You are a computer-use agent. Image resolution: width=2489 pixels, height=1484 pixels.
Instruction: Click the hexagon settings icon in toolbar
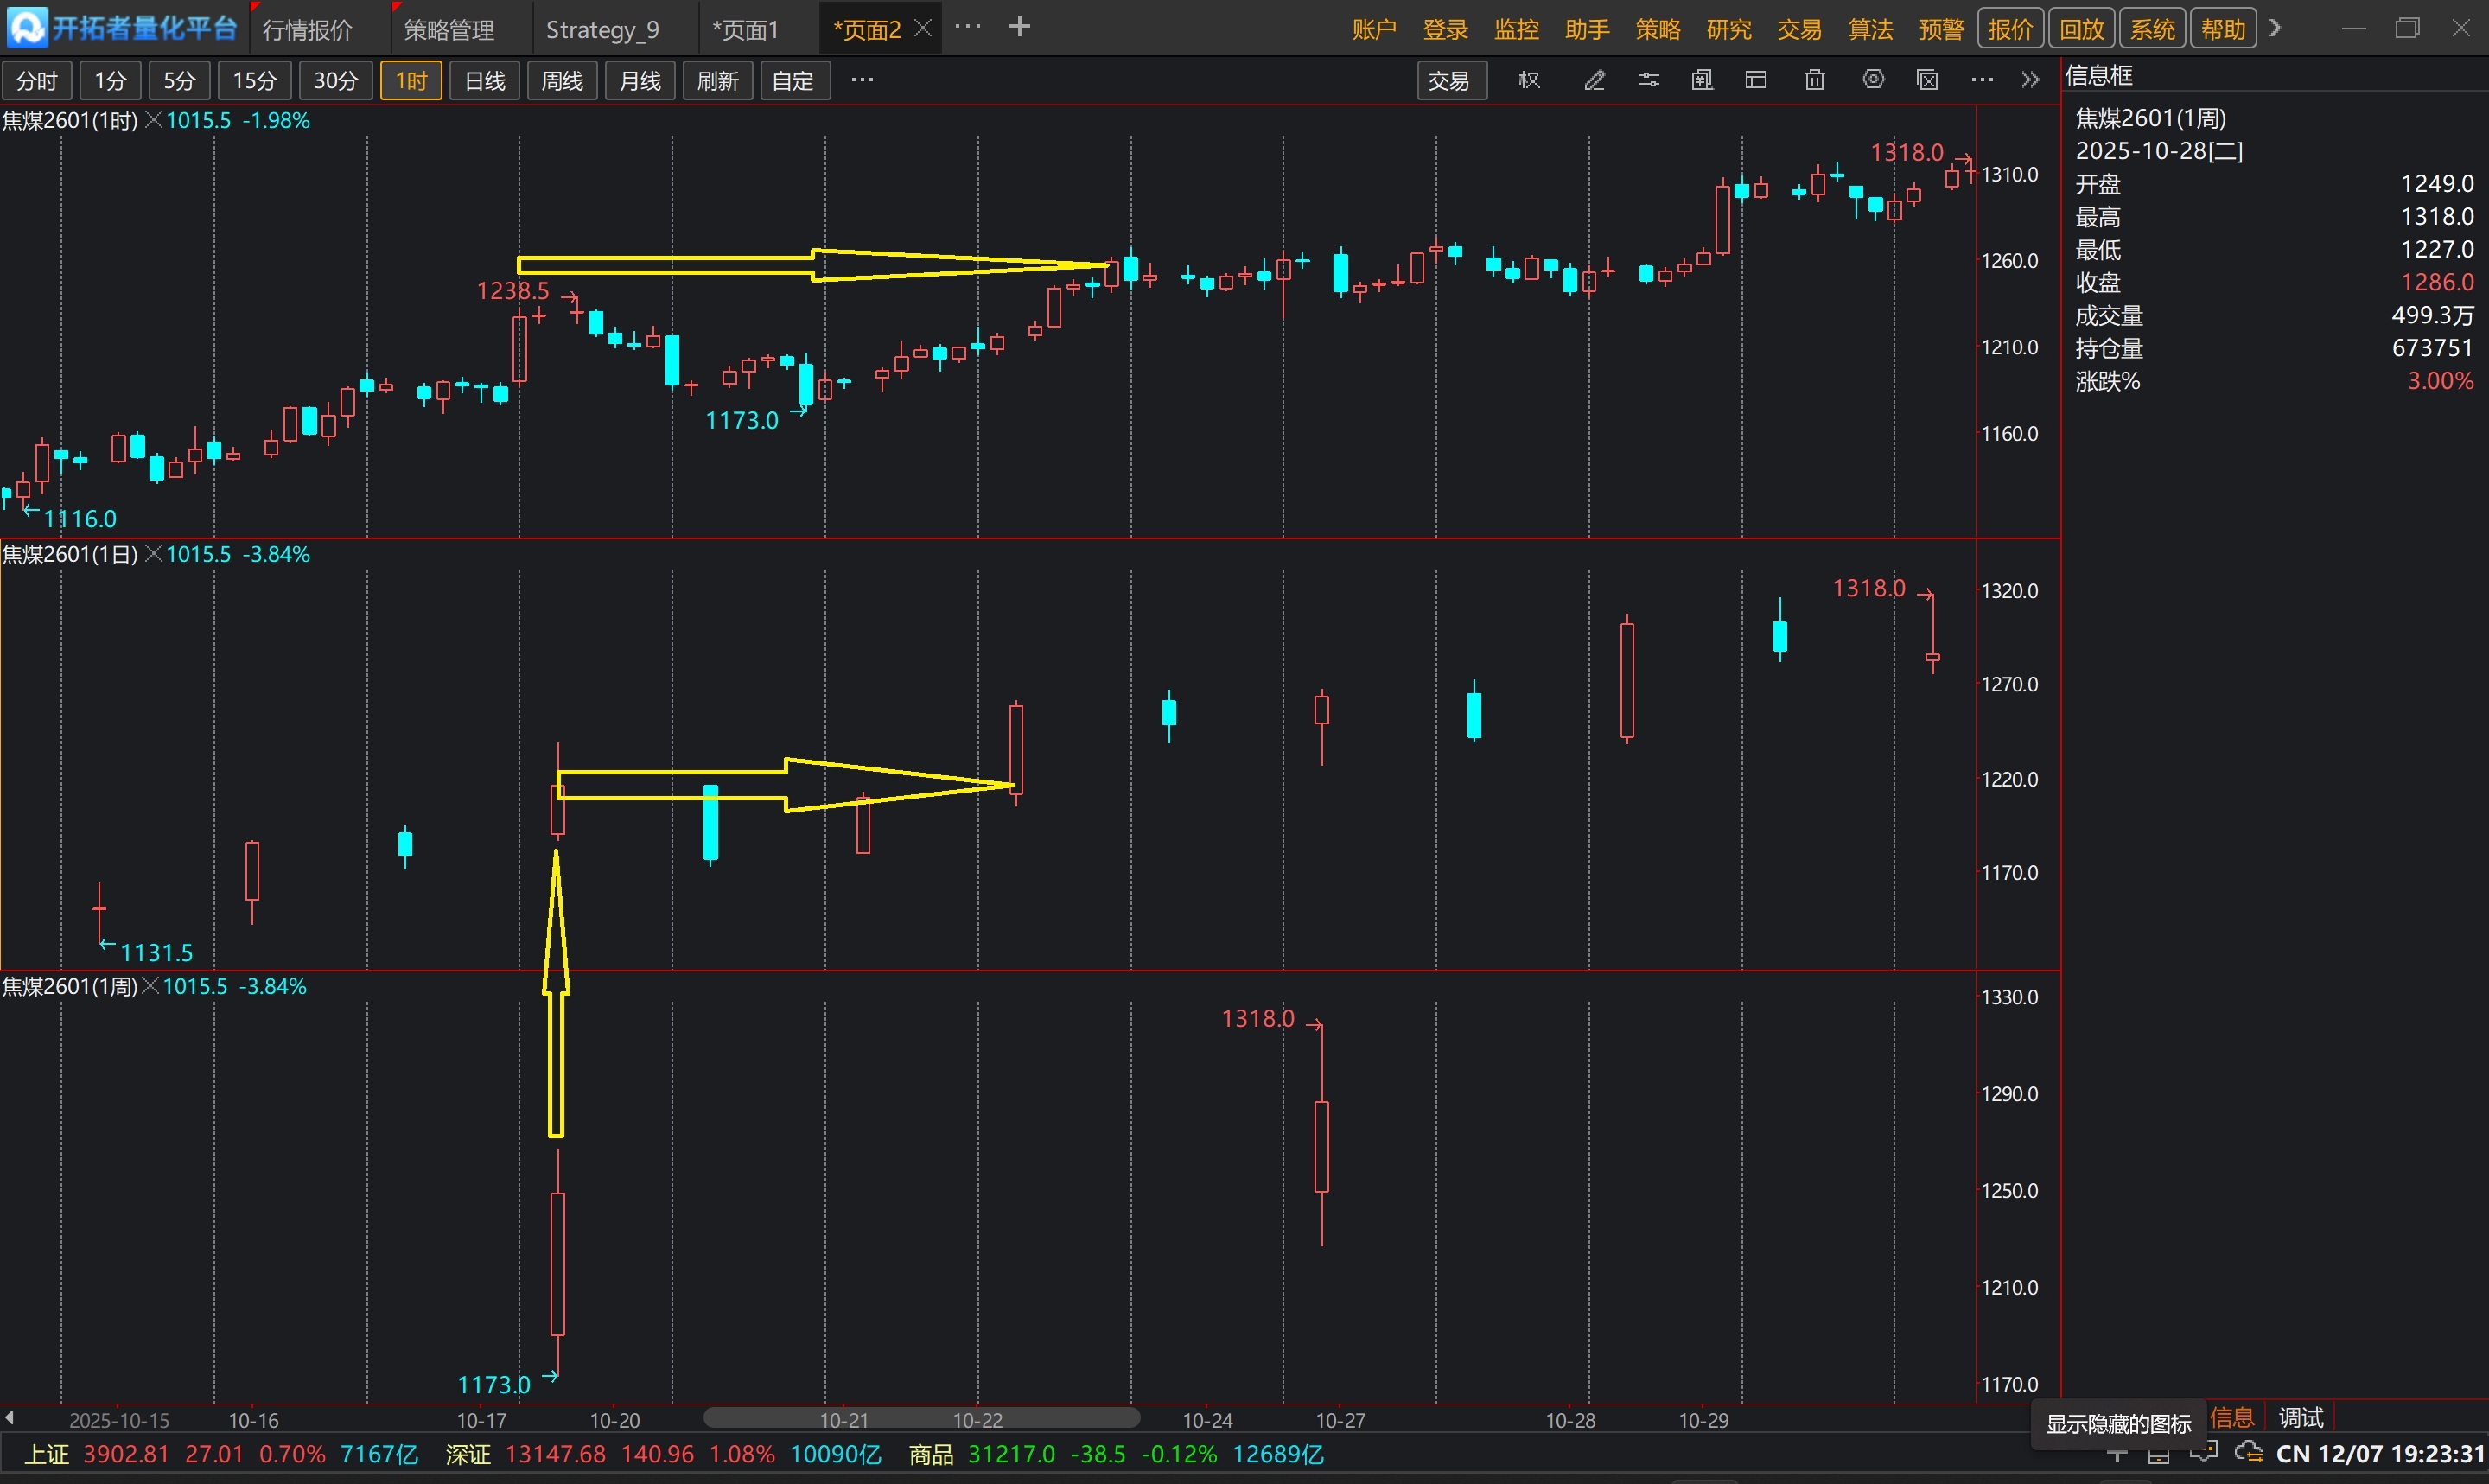click(x=1874, y=80)
